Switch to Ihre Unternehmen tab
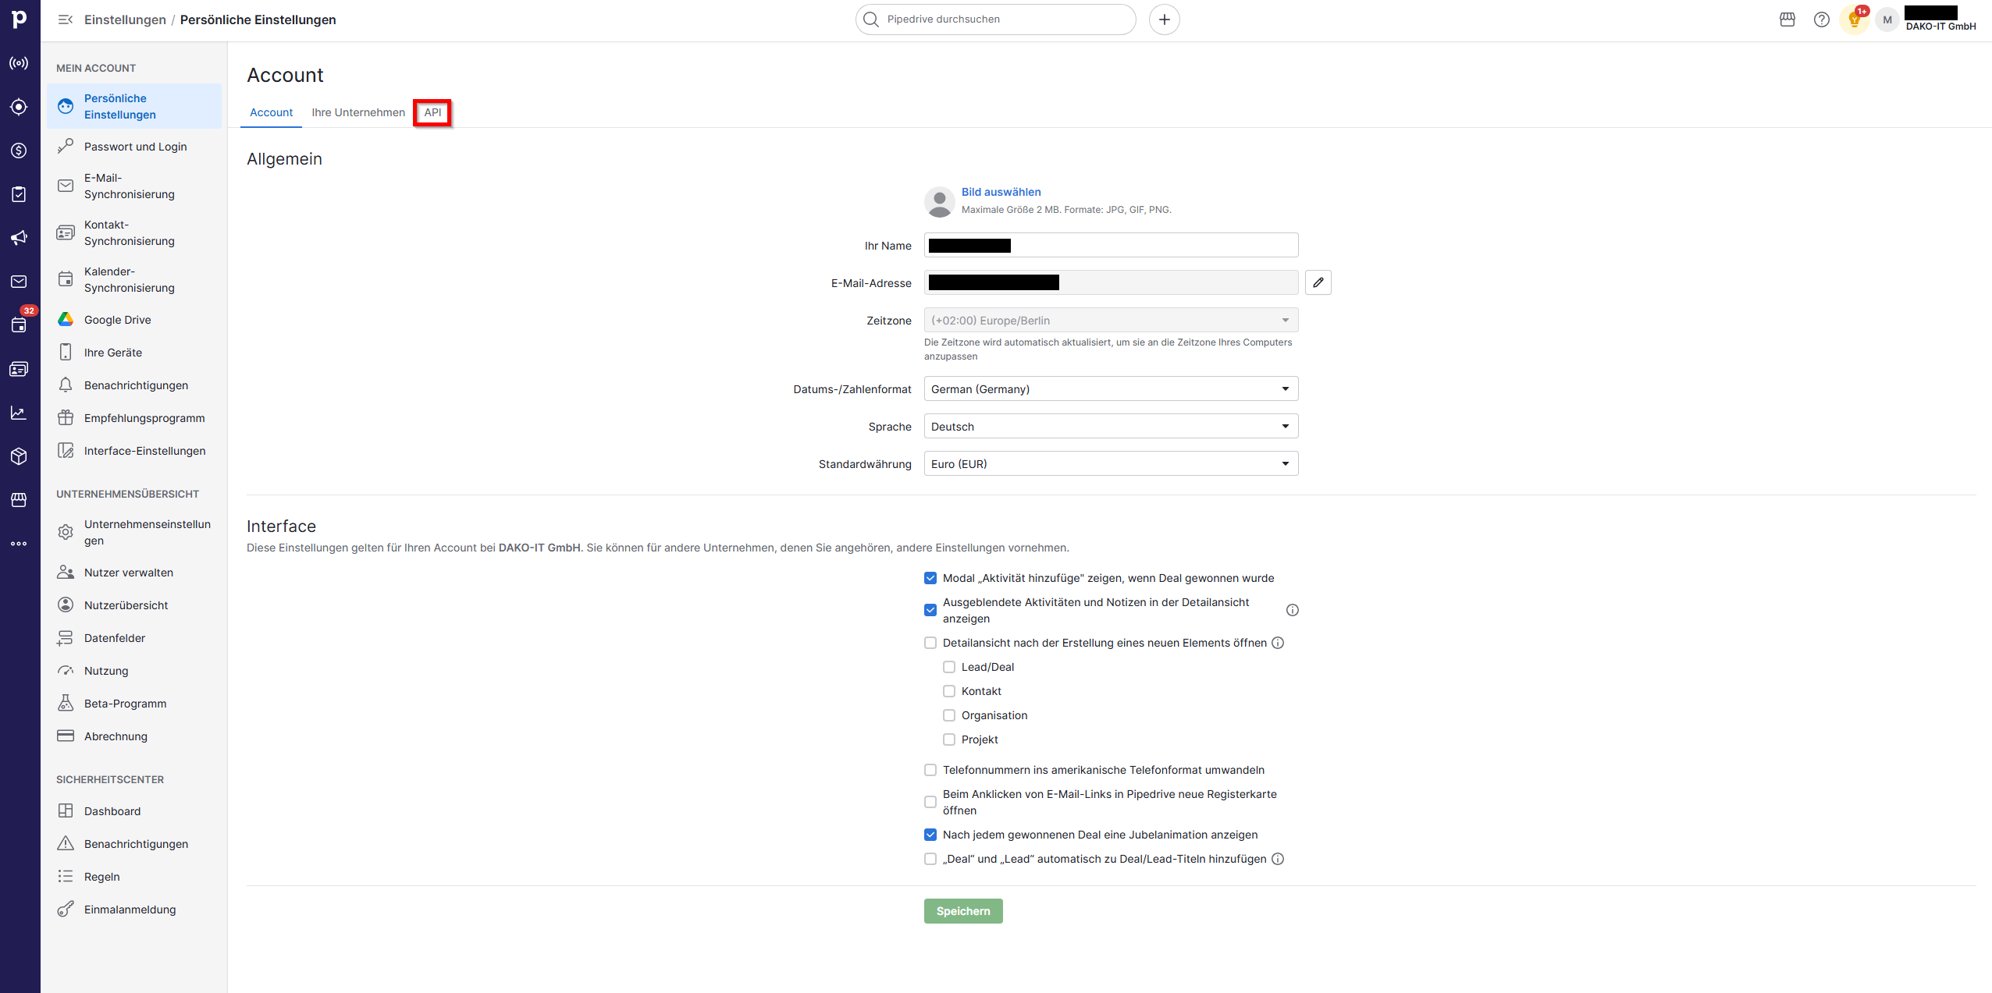The width and height of the screenshot is (1992, 993). click(358, 112)
